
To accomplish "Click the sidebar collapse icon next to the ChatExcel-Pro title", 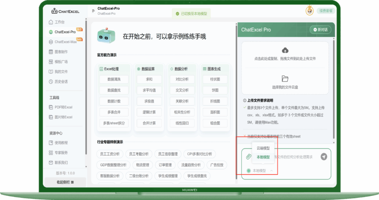I will (x=93, y=11).
